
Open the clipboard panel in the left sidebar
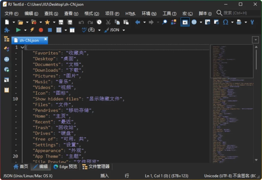click(x=6, y=90)
